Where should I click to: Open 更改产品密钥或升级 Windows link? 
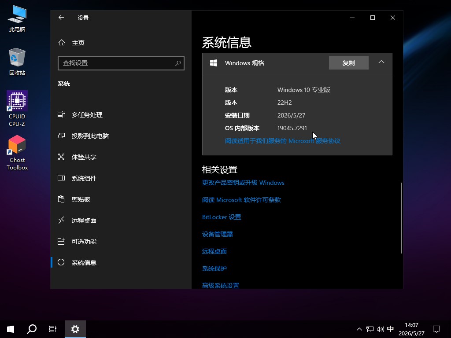tap(243, 183)
